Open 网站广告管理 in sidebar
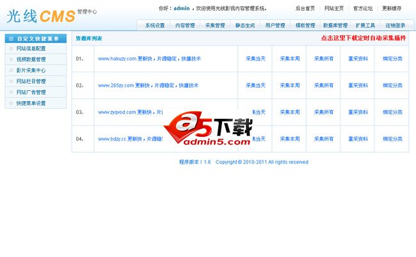The width and height of the screenshot is (416, 257). click(31, 92)
